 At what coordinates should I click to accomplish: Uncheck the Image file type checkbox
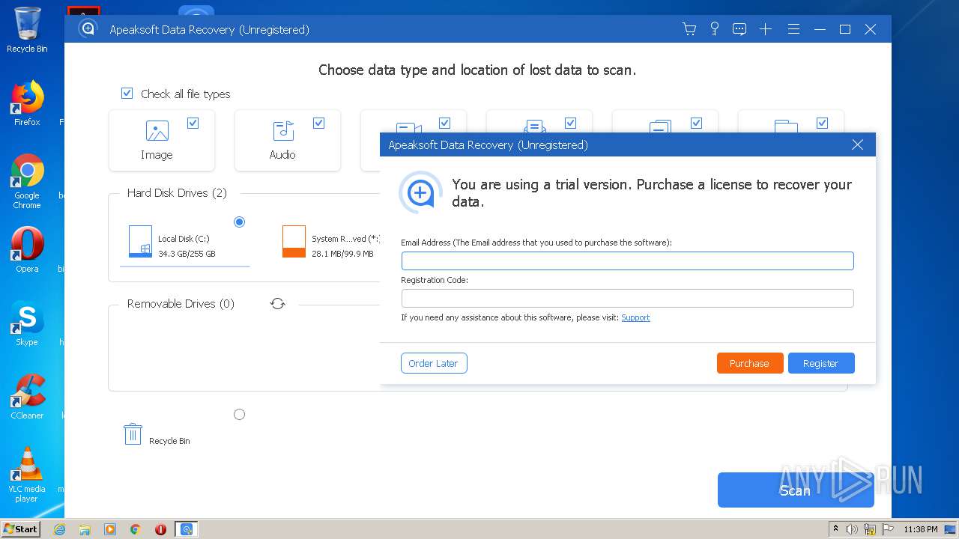coord(193,123)
